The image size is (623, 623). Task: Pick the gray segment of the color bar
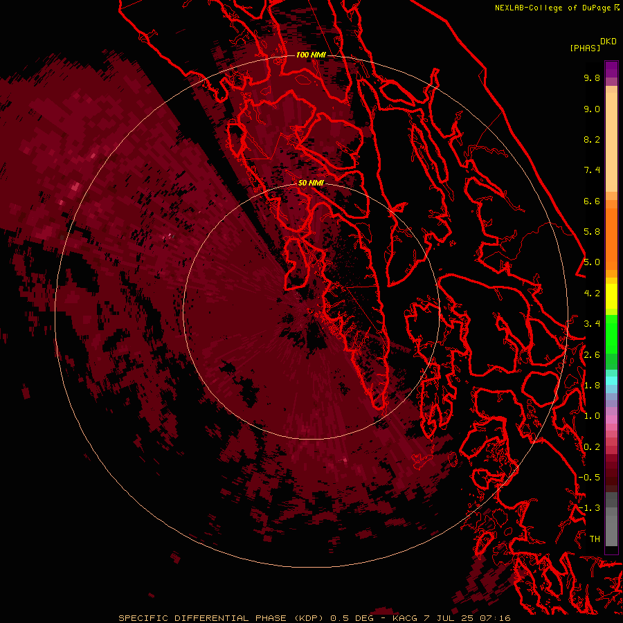coord(611,518)
